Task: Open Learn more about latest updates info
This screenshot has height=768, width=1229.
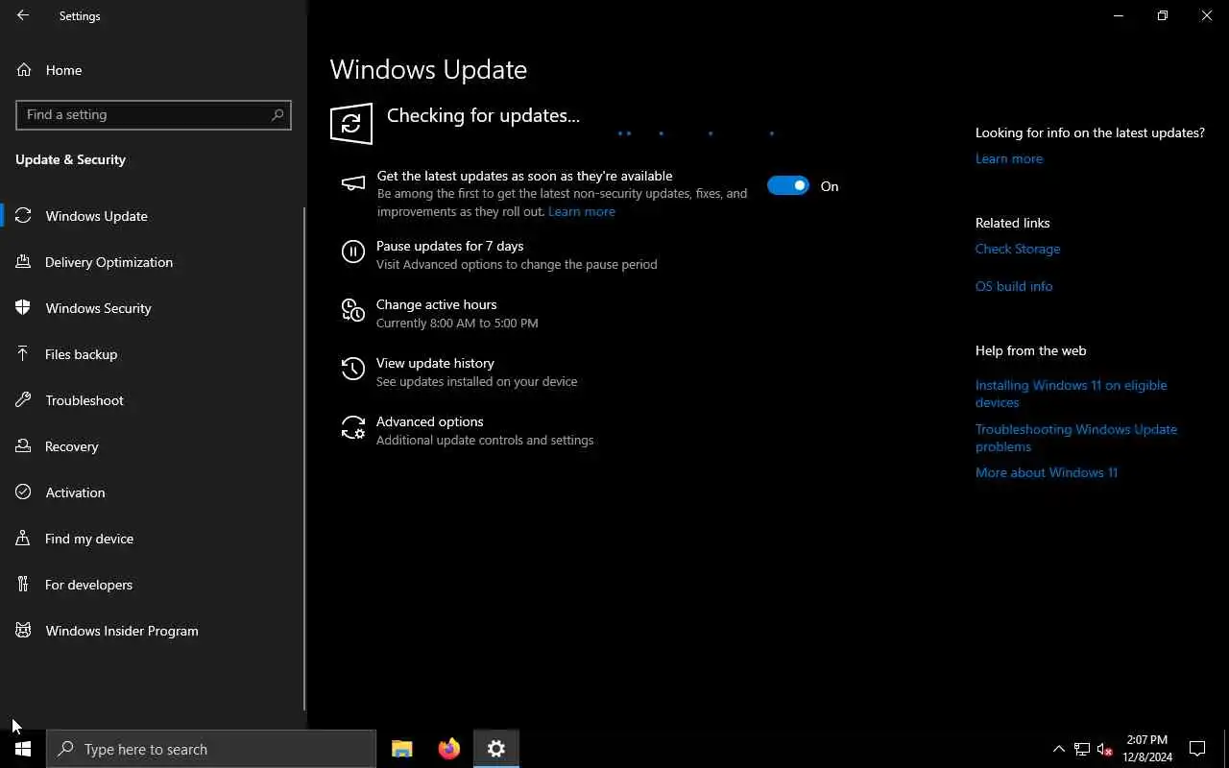Action: 1009,158
